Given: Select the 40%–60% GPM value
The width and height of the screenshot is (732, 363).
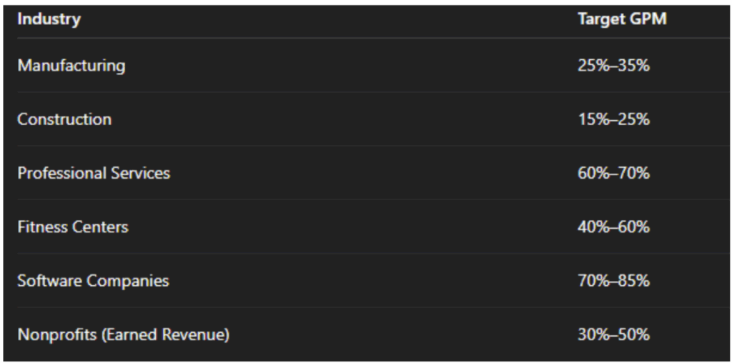Looking at the screenshot, I should (613, 227).
